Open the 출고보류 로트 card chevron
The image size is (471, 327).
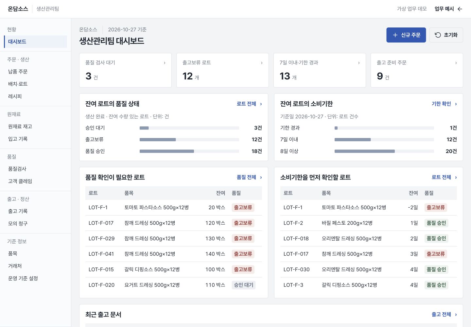[x=262, y=63]
